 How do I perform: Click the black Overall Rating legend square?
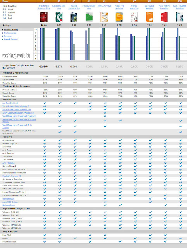3,29
